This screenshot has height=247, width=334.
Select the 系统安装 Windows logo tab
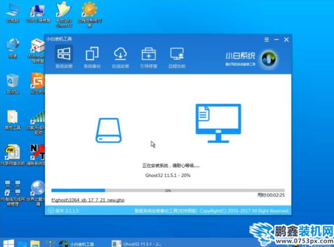point(64,57)
